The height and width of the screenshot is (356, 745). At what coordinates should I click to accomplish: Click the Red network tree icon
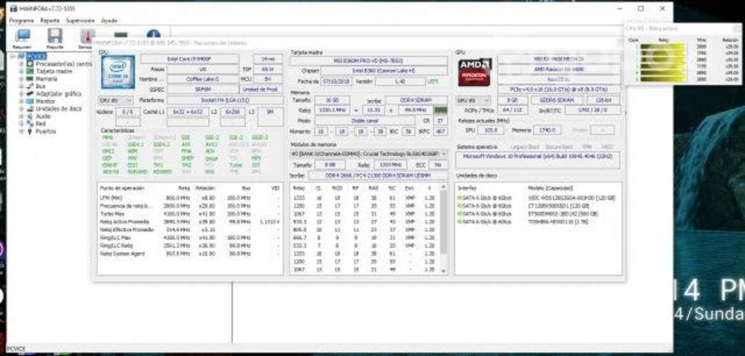31,124
